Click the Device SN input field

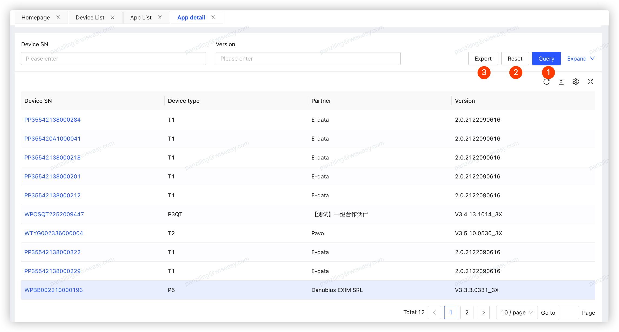tap(113, 58)
